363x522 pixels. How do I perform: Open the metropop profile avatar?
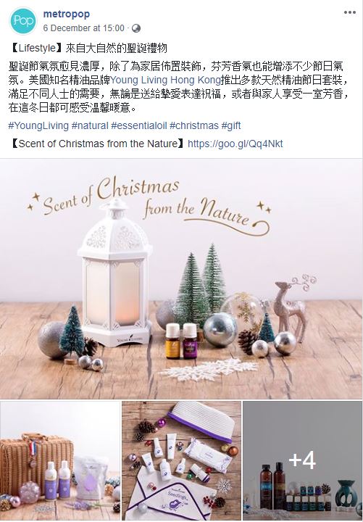tap(23, 20)
